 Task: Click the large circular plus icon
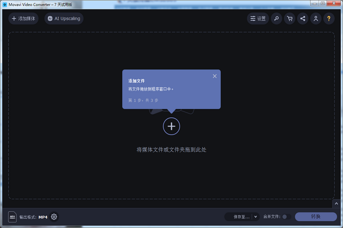171,126
